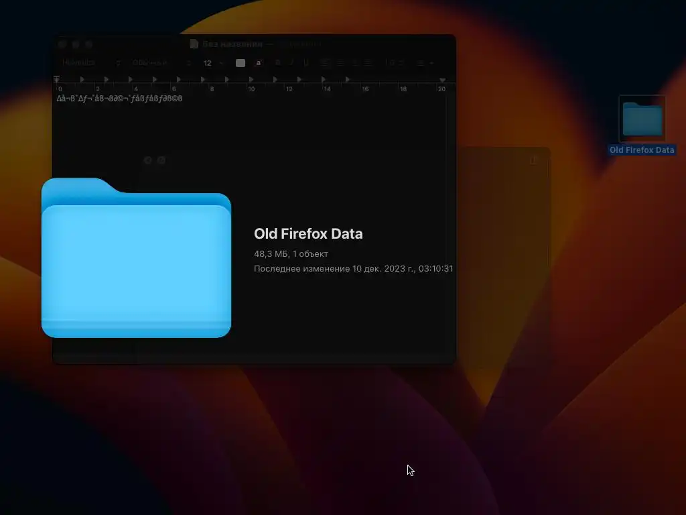Toggle underline in TextEdit toolbar
686x515 pixels.
click(305, 63)
